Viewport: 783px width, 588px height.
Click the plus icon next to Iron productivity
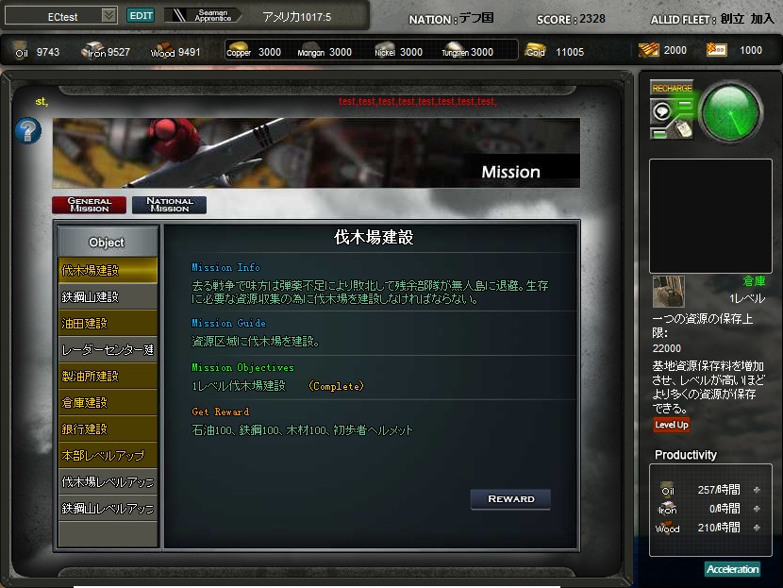click(x=757, y=509)
